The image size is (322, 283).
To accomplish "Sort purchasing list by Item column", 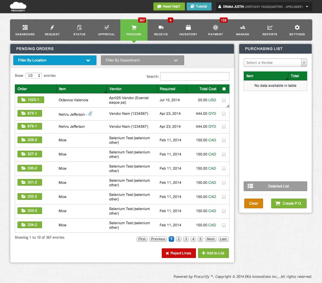I will (266, 76).
